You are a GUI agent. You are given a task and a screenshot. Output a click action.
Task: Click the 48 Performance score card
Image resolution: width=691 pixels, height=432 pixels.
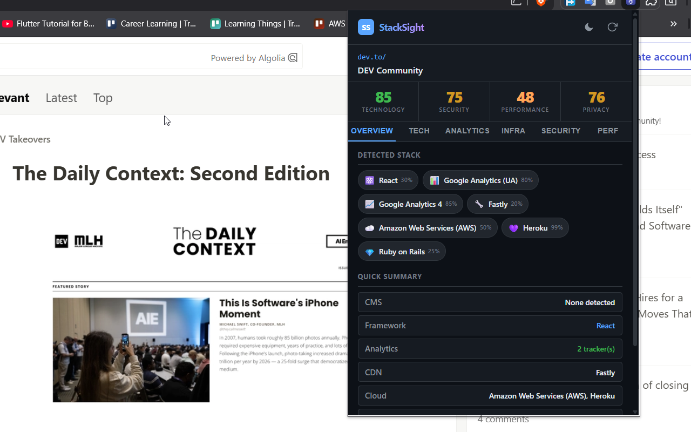coord(525,102)
